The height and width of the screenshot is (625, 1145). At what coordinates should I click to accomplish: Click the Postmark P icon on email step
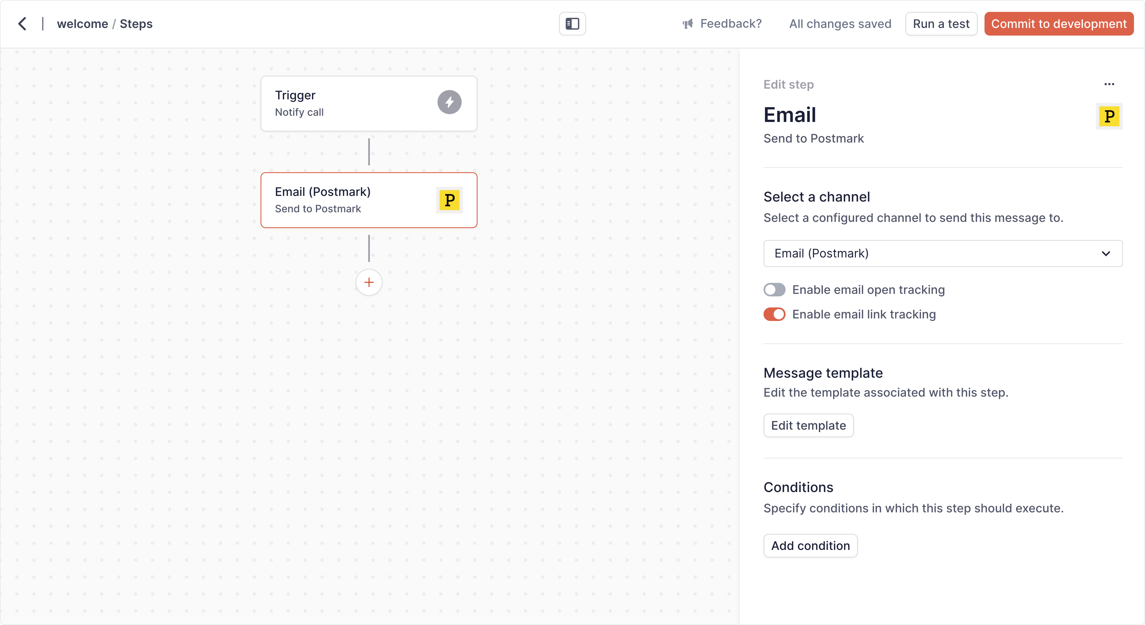point(449,200)
